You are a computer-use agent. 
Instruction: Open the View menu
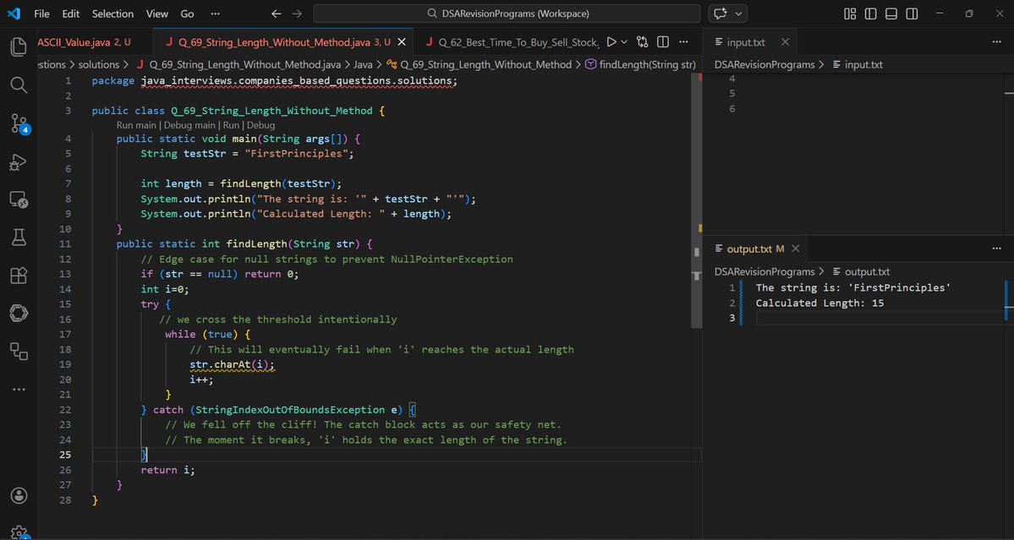pyautogui.click(x=157, y=14)
